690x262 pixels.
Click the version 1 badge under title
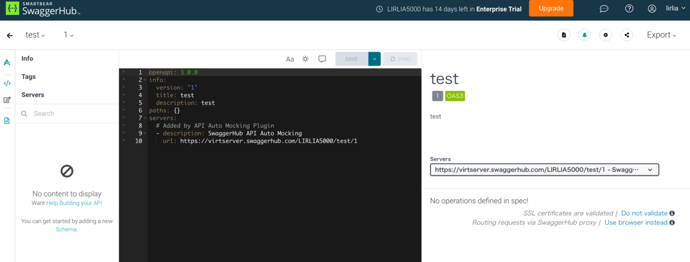pos(438,96)
